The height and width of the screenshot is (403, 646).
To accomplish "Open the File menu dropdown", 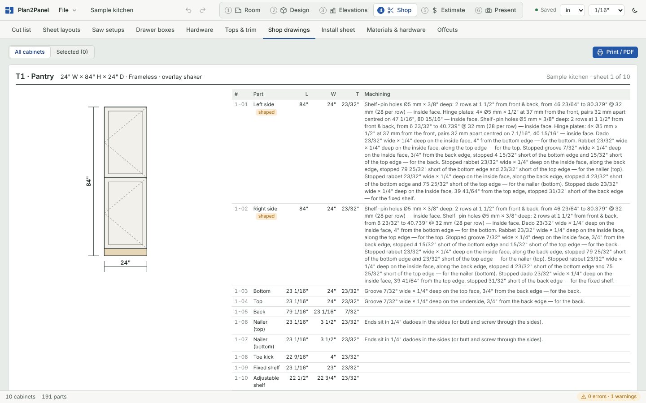I will tap(68, 10).
